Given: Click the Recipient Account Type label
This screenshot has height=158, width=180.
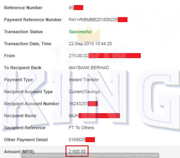Looking at the screenshot, I should click(28, 92).
